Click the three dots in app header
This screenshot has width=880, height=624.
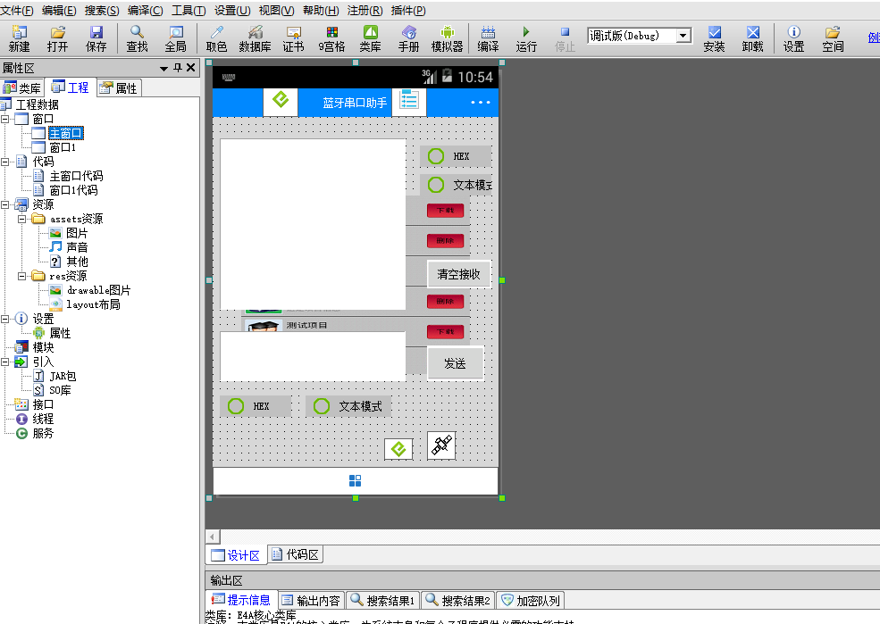pos(481,102)
